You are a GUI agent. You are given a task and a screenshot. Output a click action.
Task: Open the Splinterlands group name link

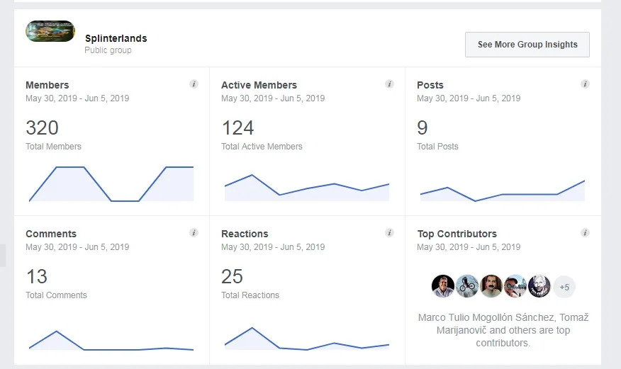116,38
